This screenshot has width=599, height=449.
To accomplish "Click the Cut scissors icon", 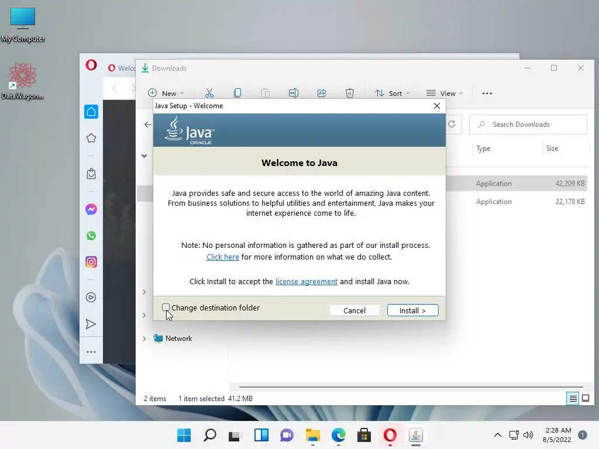I will pos(209,93).
